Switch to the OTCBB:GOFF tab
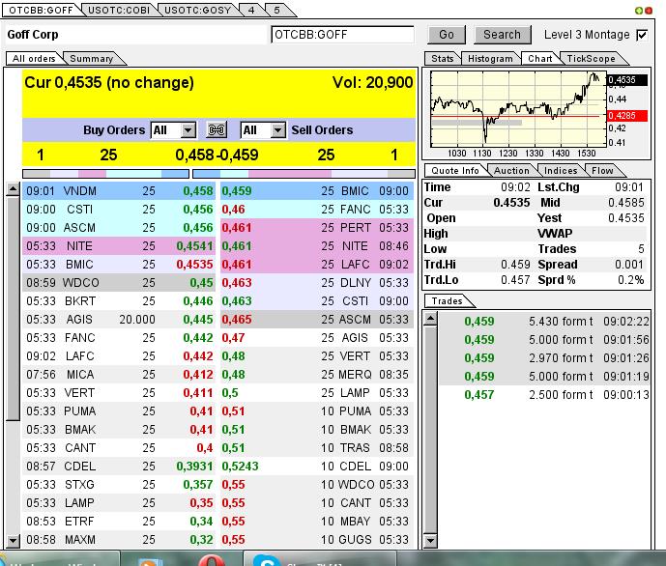The height and width of the screenshot is (566, 666). click(x=41, y=10)
